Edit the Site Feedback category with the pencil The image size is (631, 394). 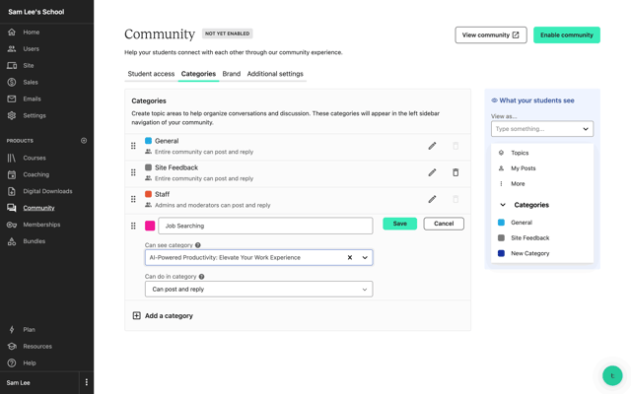pos(432,172)
